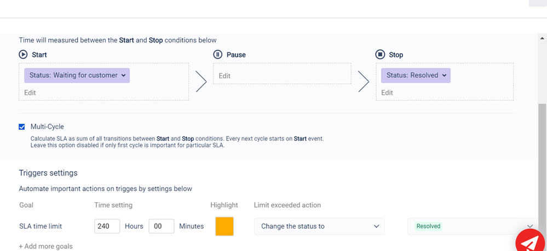547x251 pixels.
Task: Click Edit under Stop condition
Action: [387, 93]
